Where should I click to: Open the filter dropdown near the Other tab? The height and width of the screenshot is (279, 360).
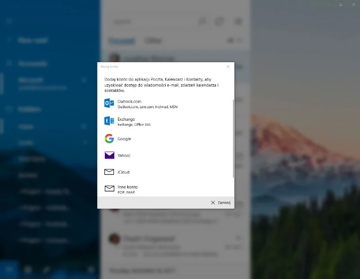pyautogui.click(x=239, y=41)
